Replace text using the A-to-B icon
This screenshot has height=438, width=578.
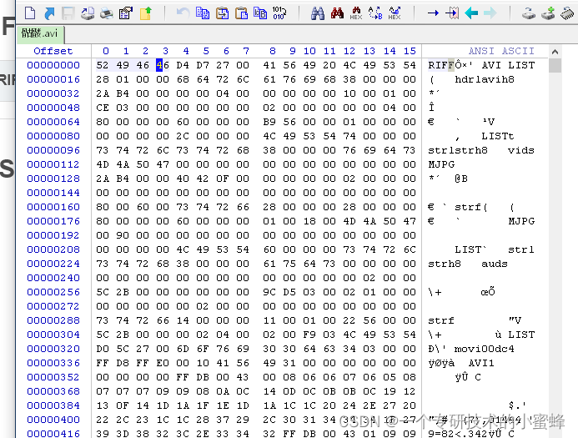coord(375,13)
